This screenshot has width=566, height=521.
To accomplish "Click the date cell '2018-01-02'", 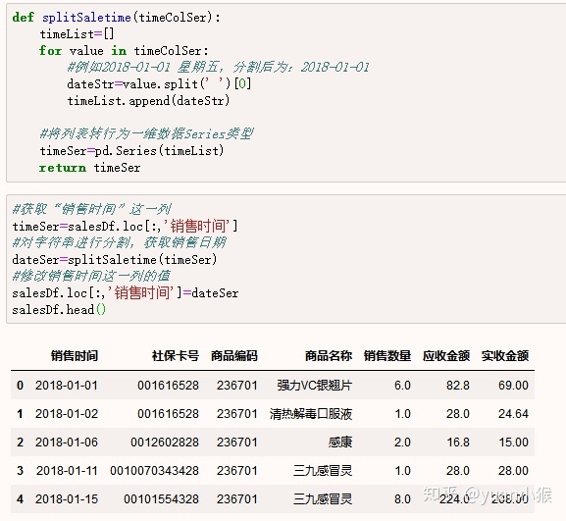I will pyautogui.click(x=67, y=414).
